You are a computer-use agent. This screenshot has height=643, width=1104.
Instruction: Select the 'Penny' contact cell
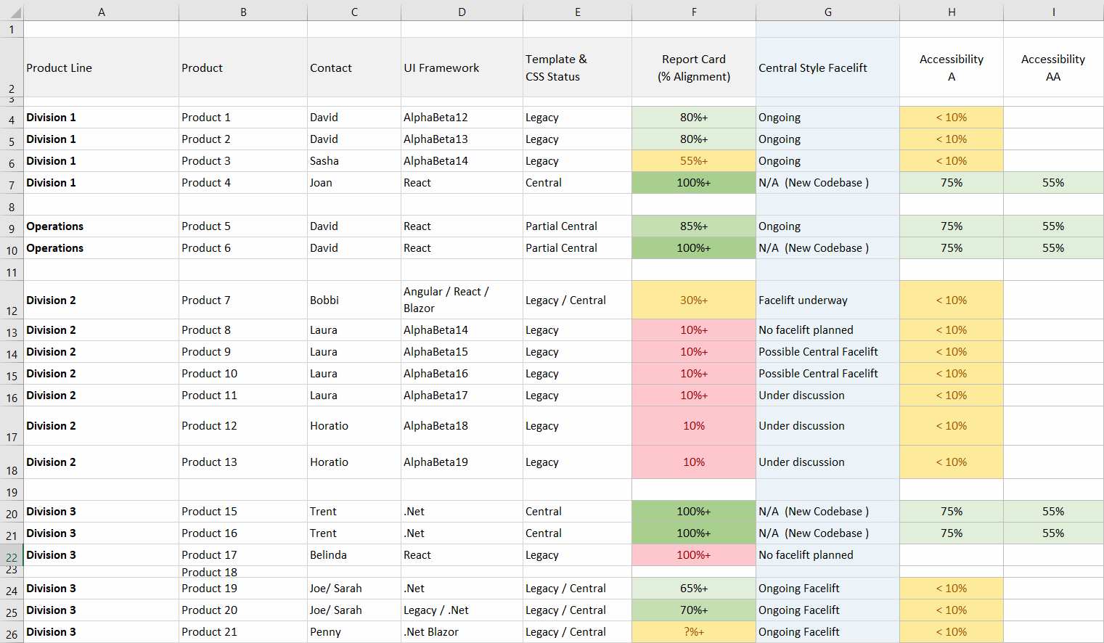(354, 632)
